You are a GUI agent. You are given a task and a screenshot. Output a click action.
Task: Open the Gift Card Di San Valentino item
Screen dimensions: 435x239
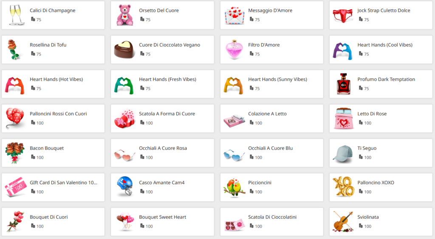coord(53,187)
